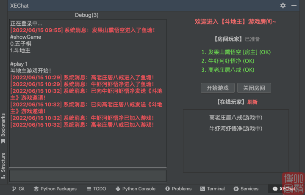The image size is (305, 195).
Task: Click the 【房间玩家】 heading
Action: 228,39
